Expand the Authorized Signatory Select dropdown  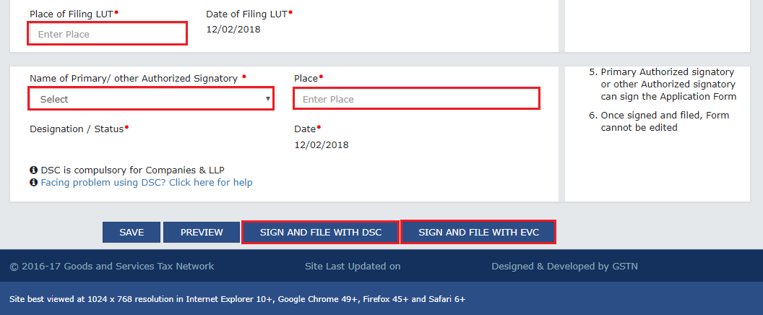151,99
